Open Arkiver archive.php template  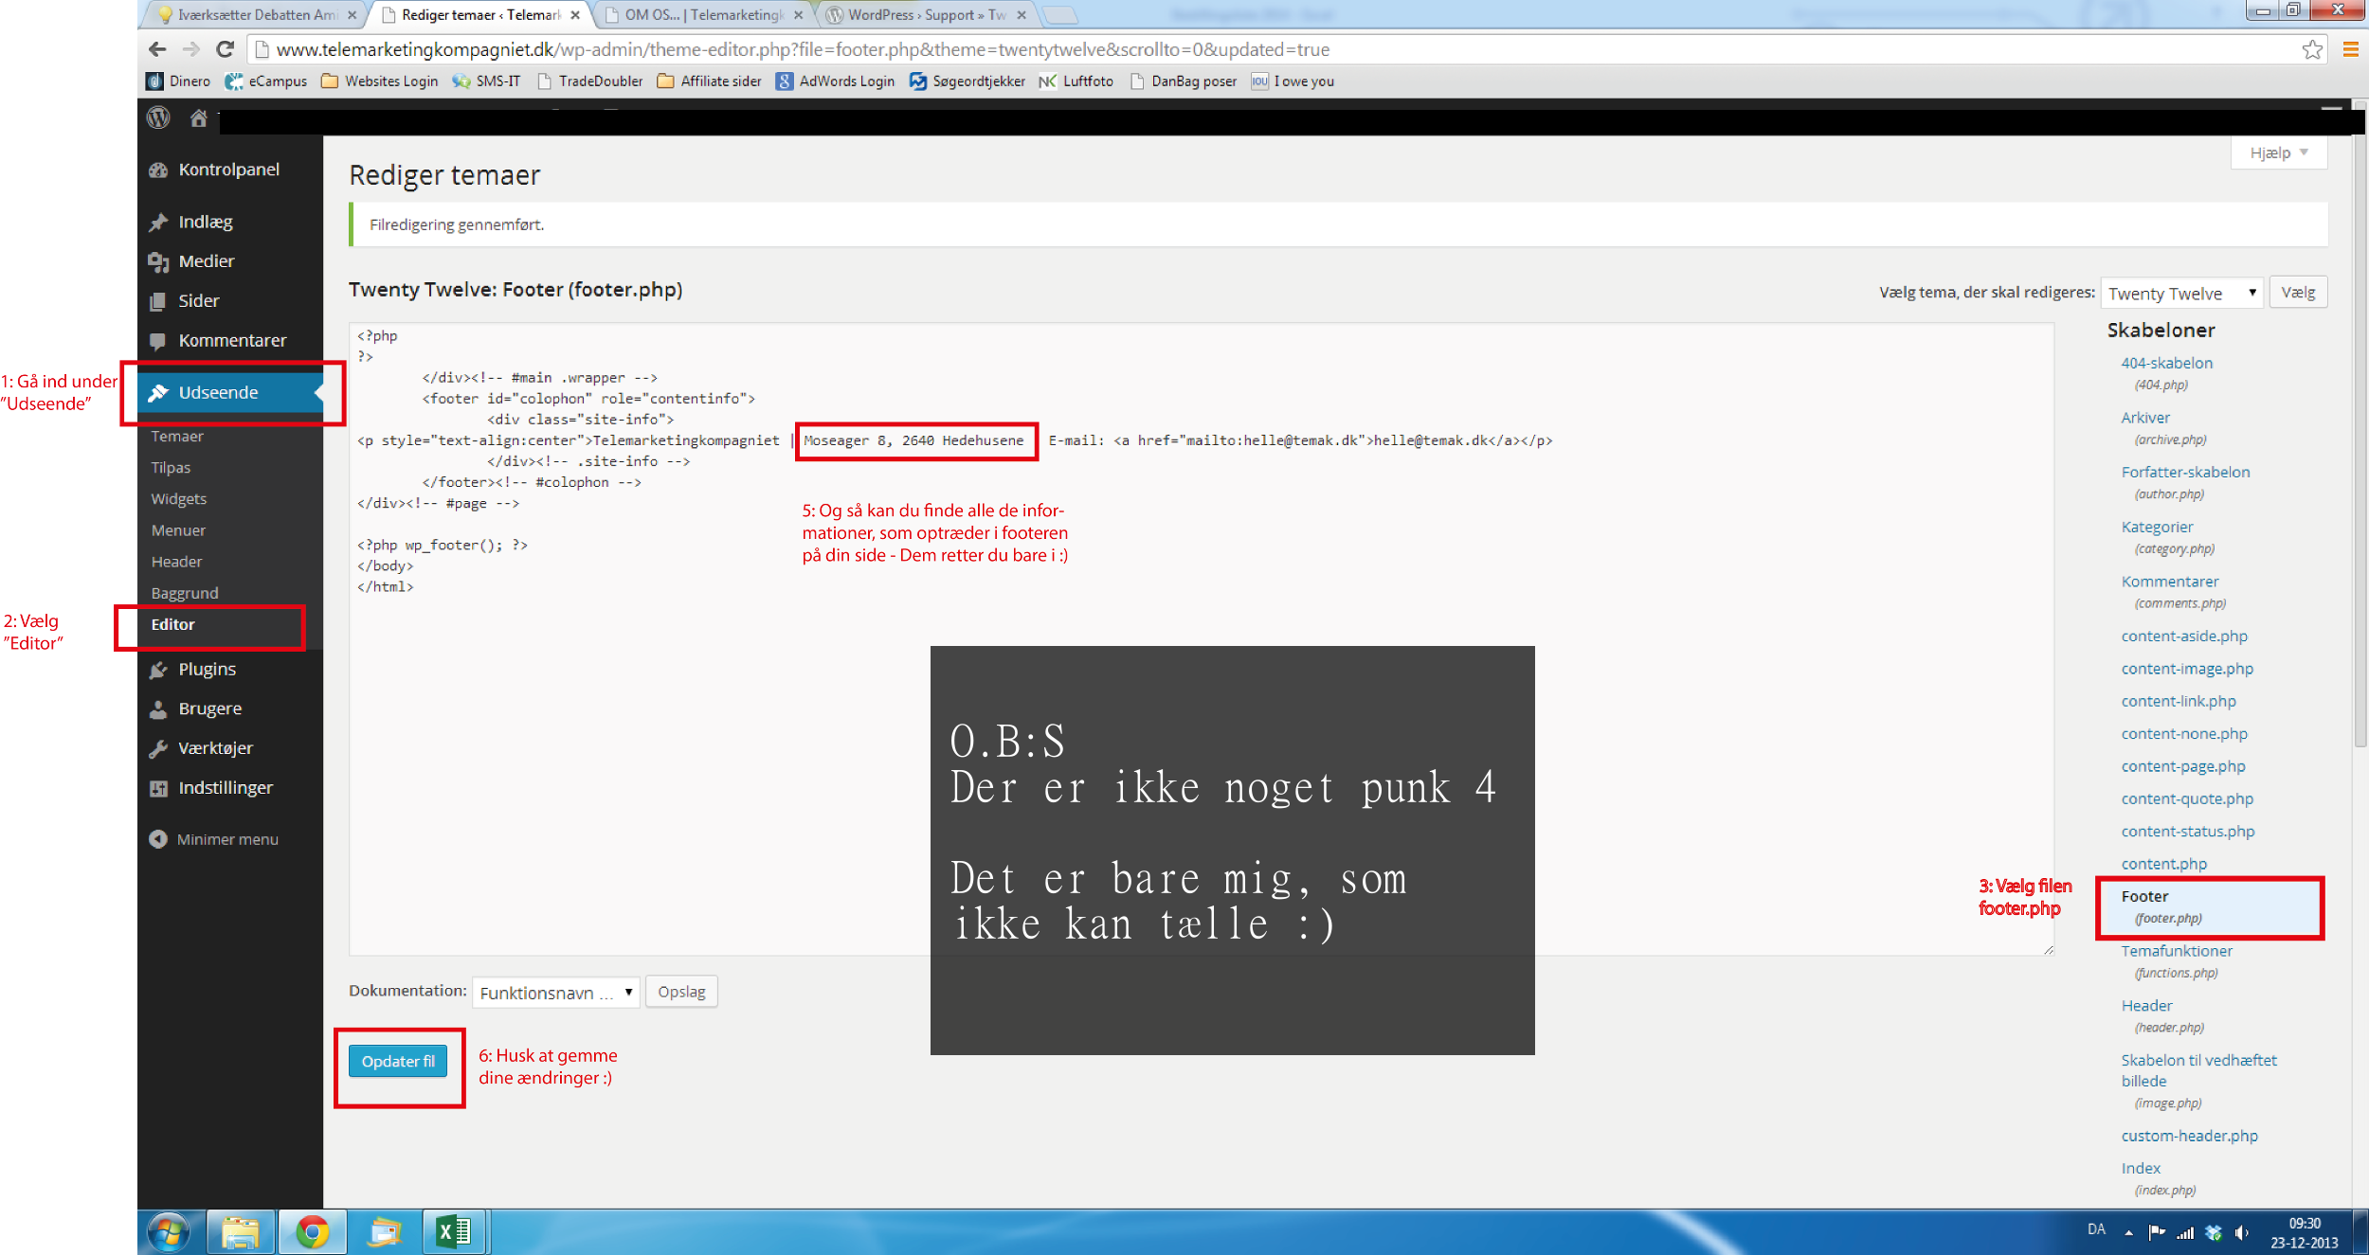[x=2145, y=418]
